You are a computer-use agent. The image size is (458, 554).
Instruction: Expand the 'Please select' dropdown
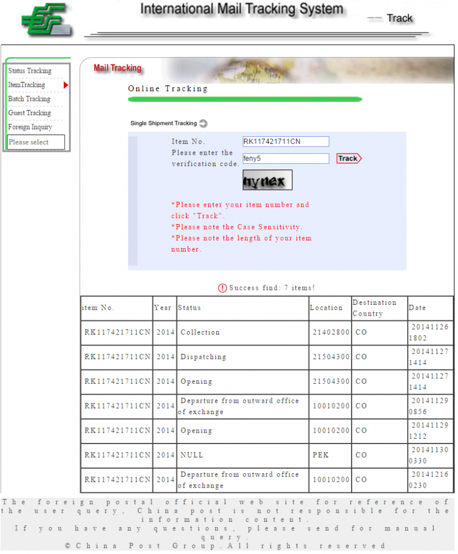pos(36,142)
